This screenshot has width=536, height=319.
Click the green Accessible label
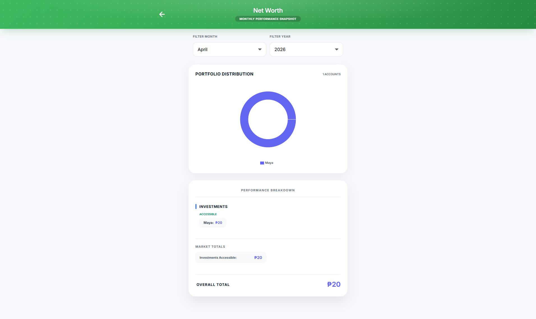click(x=208, y=214)
